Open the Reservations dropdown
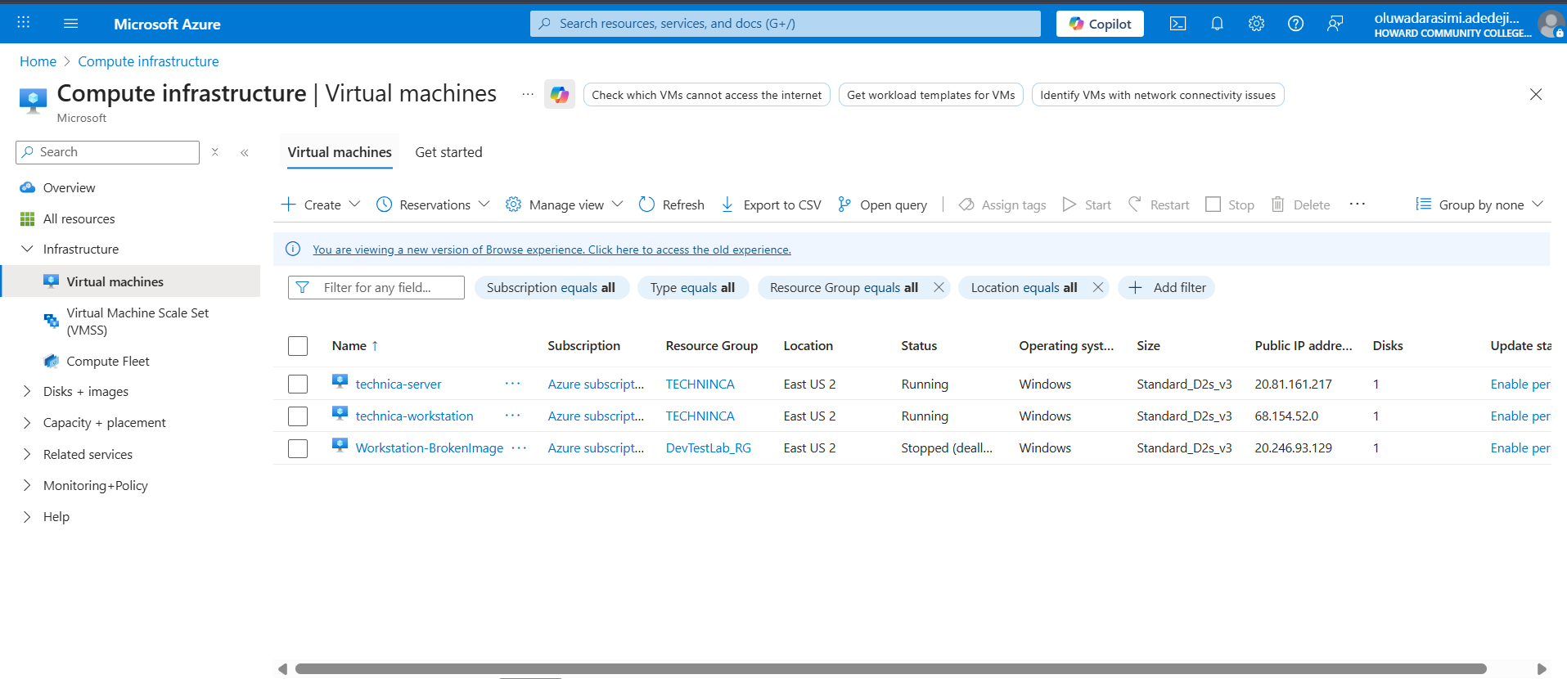 point(434,205)
